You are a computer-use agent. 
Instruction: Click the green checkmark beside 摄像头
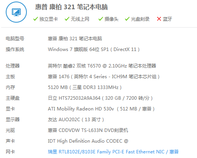(x=101, y=19)
